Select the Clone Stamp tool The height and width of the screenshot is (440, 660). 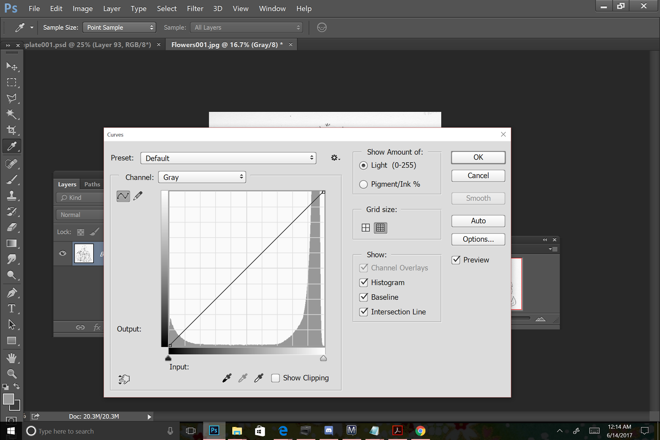(12, 195)
